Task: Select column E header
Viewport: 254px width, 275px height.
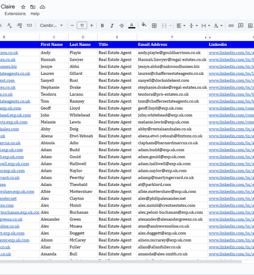Action: pos(117,37)
